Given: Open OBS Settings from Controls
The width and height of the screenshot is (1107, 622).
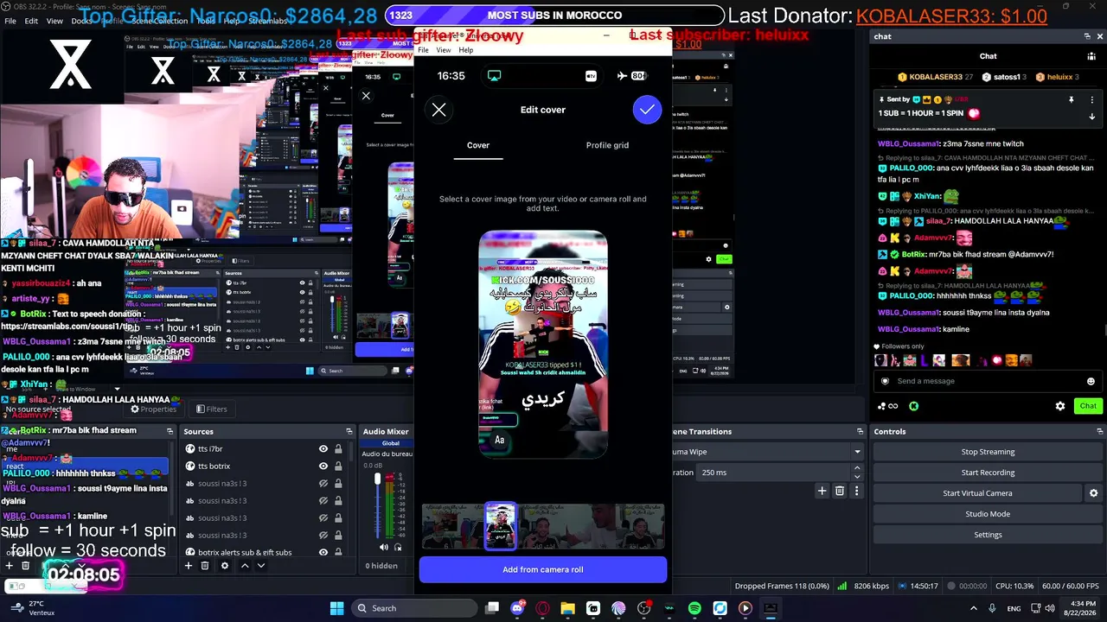Looking at the screenshot, I should pos(988,535).
